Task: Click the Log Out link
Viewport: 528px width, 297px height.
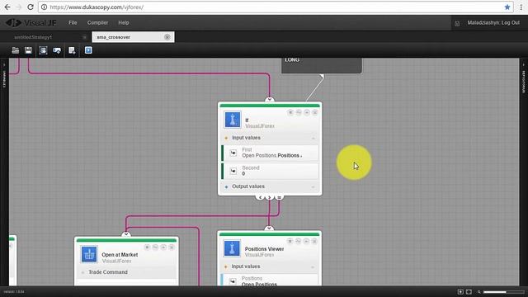Action: 511,22
